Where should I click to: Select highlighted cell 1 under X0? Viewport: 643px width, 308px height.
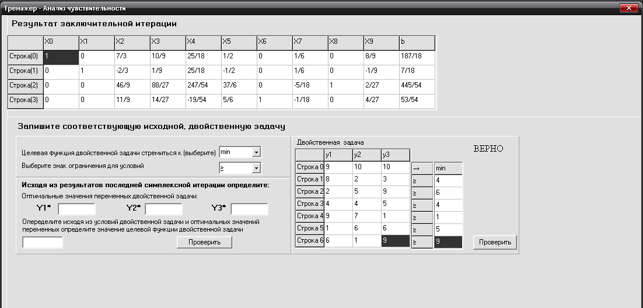(x=61, y=57)
